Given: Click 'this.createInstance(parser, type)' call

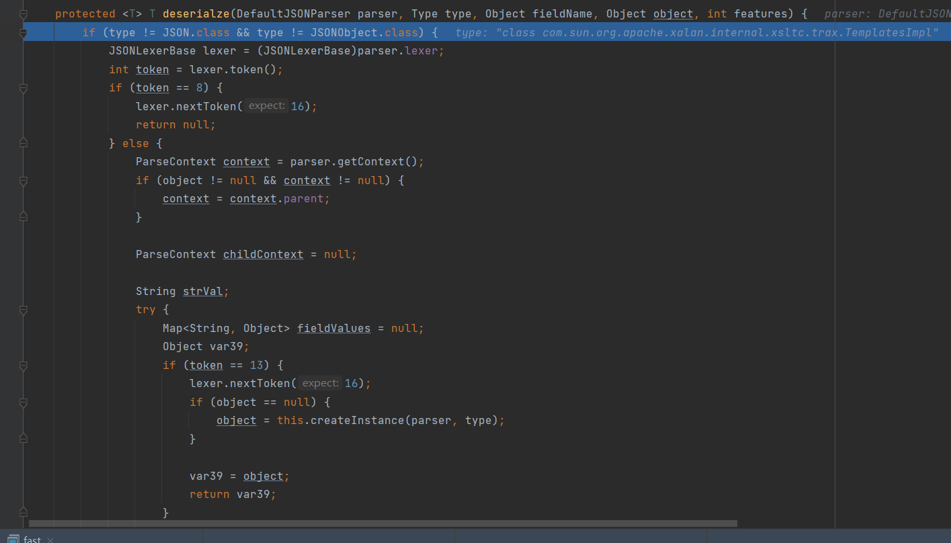Looking at the screenshot, I should point(388,421).
